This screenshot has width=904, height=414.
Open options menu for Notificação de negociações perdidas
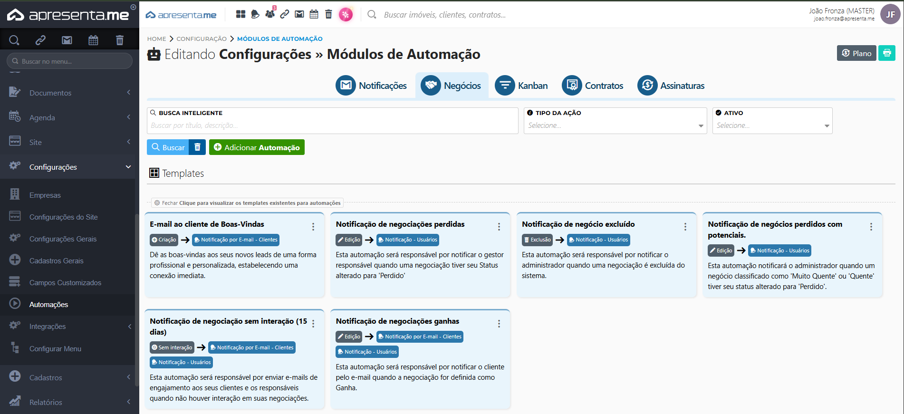pos(499,227)
